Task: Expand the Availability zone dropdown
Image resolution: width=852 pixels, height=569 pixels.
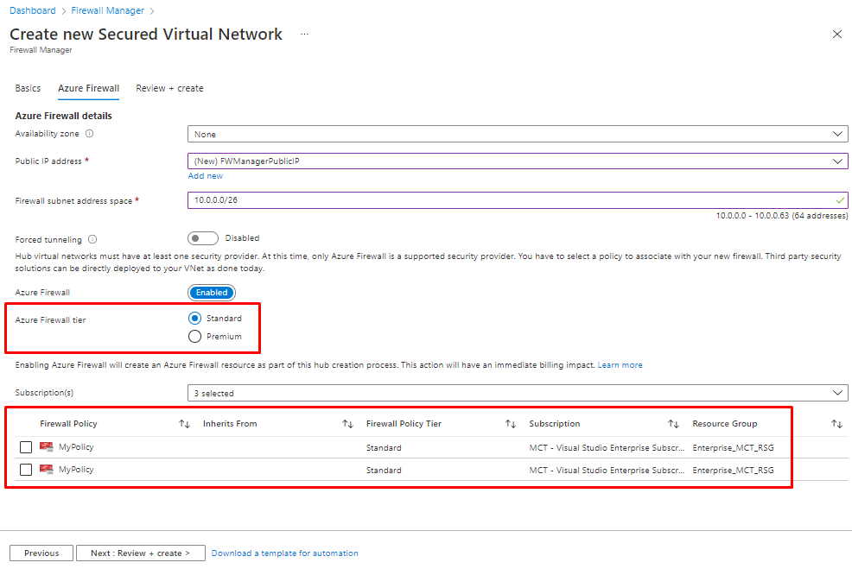Action: [x=517, y=134]
